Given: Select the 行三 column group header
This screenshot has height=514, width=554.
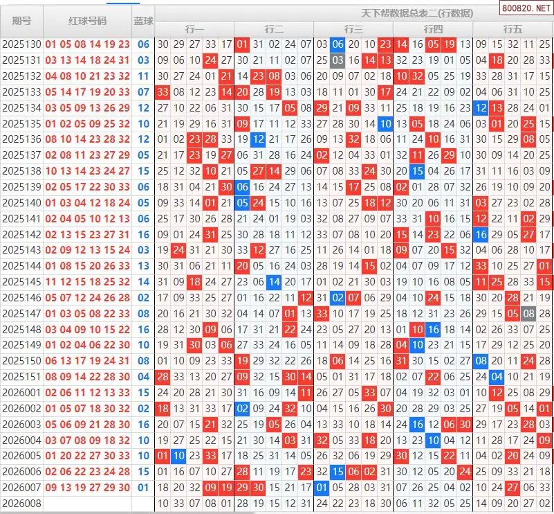Looking at the screenshot, I should coord(353,28).
